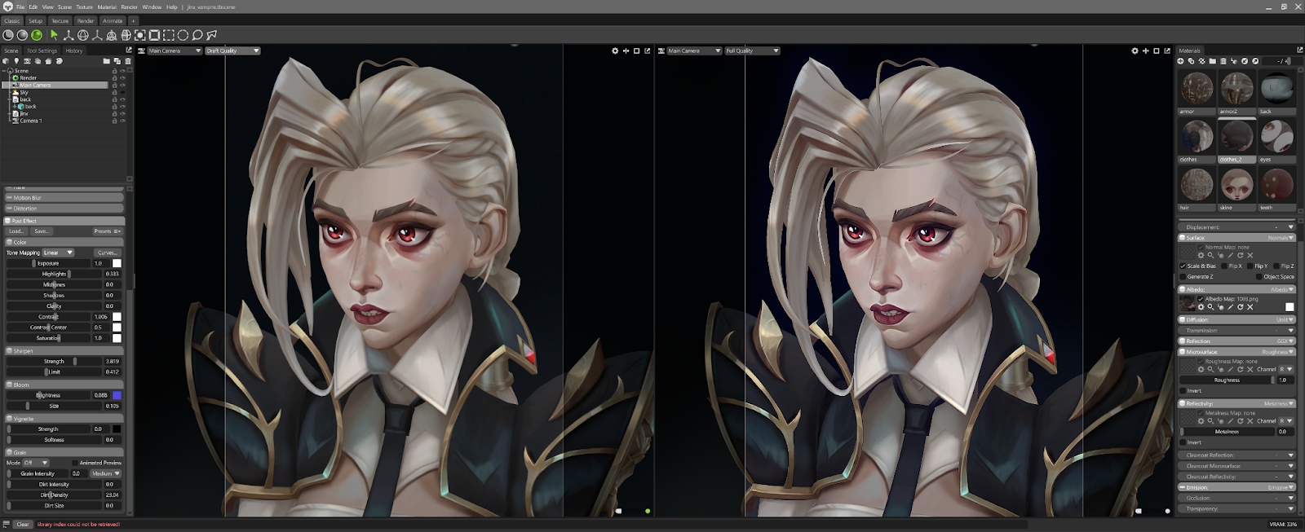Open the Medium grain size dropdown

[106, 473]
